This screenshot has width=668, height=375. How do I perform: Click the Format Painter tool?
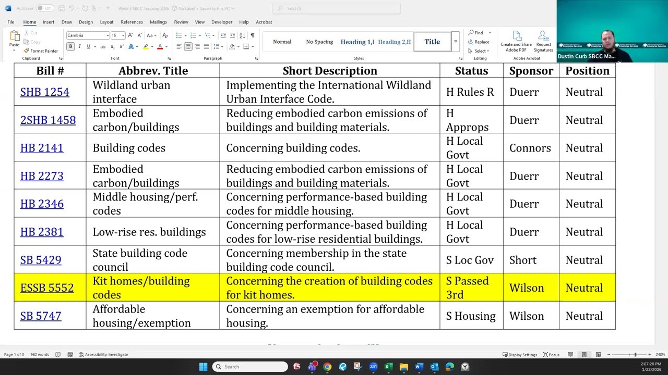[41, 51]
